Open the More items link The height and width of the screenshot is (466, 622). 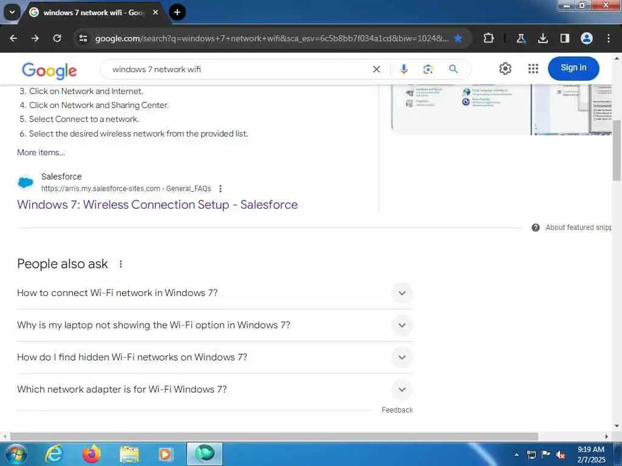tap(41, 152)
